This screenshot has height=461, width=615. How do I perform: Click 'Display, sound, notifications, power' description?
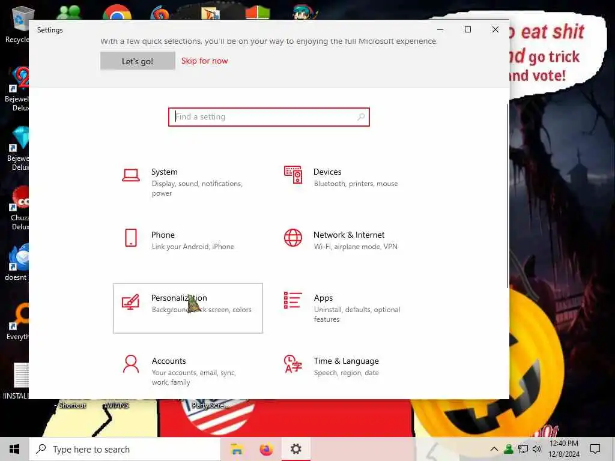[197, 188]
